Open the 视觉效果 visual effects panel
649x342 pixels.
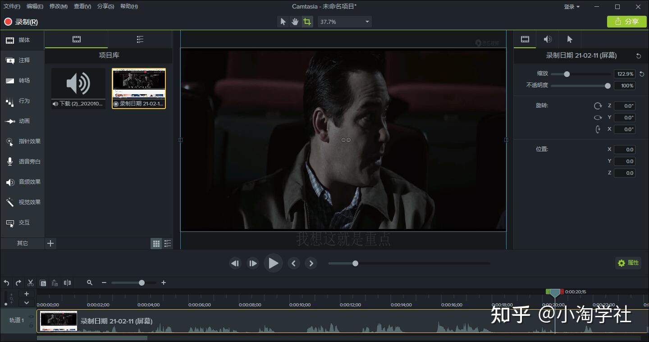click(x=22, y=202)
